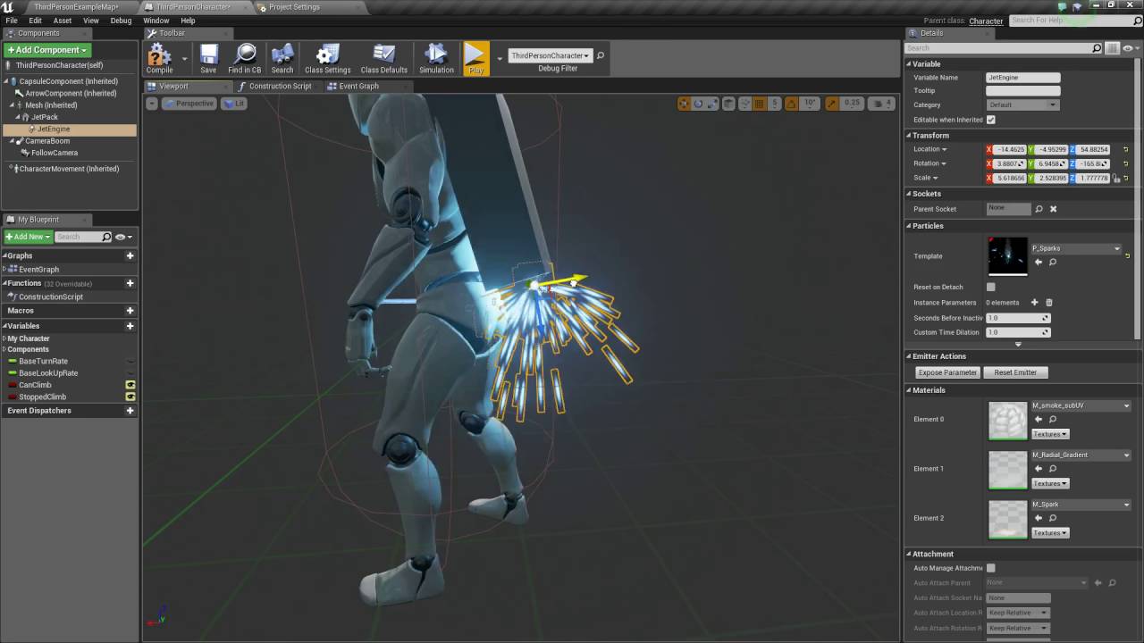Open the Asset menu

pos(63,21)
